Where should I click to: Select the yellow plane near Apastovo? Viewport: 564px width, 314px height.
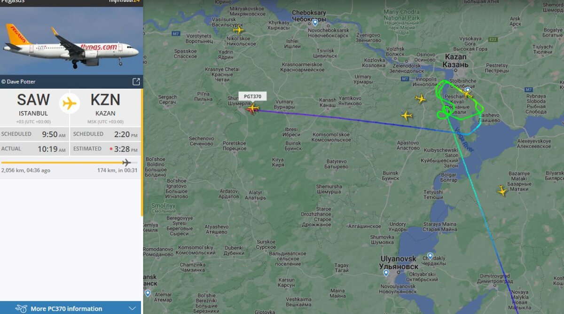[407, 115]
